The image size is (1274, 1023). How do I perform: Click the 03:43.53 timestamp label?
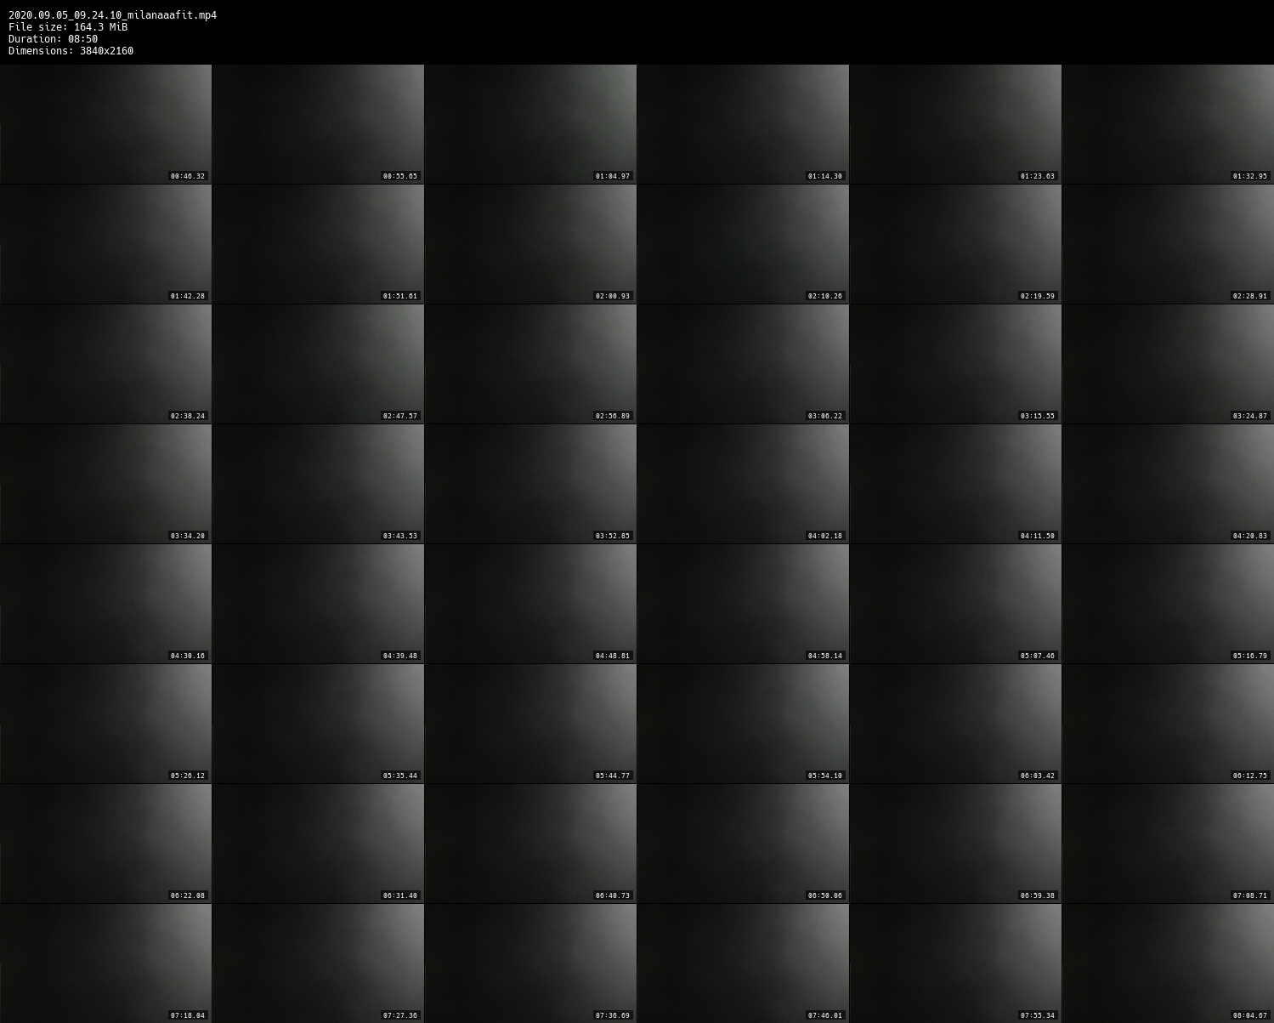tap(400, 537)
